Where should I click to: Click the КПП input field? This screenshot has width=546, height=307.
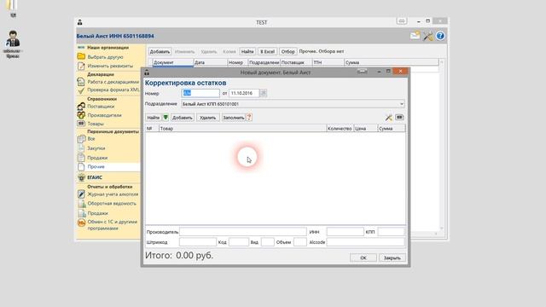391,232
